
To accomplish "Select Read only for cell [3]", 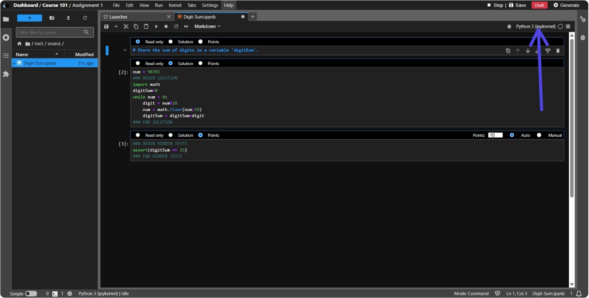I will point(138,135).
